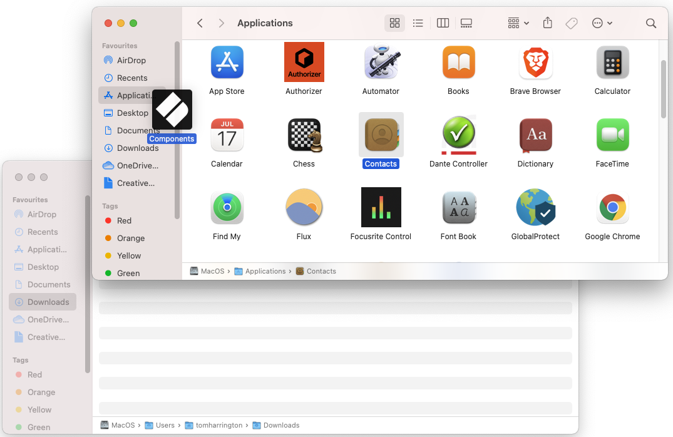Select the Automator app icon
Screen dimensions: 673x437
(381, 62)
